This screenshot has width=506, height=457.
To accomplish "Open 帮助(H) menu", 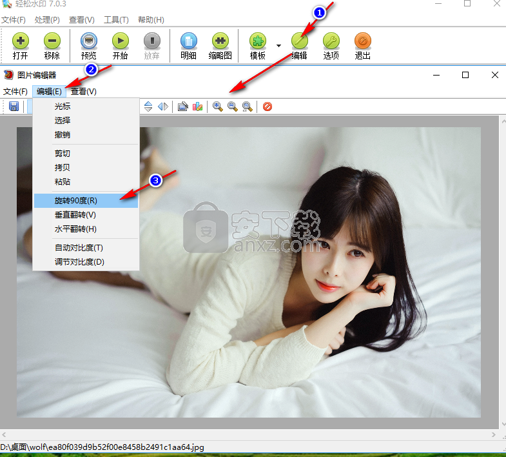I will 151,20.
